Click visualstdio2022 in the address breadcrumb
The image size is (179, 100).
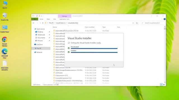tap(73, 23)
